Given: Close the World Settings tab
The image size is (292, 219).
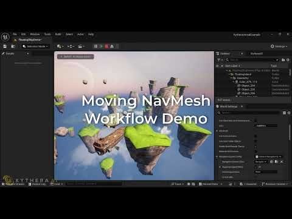Looking at the screenshot, I should 242,106.
